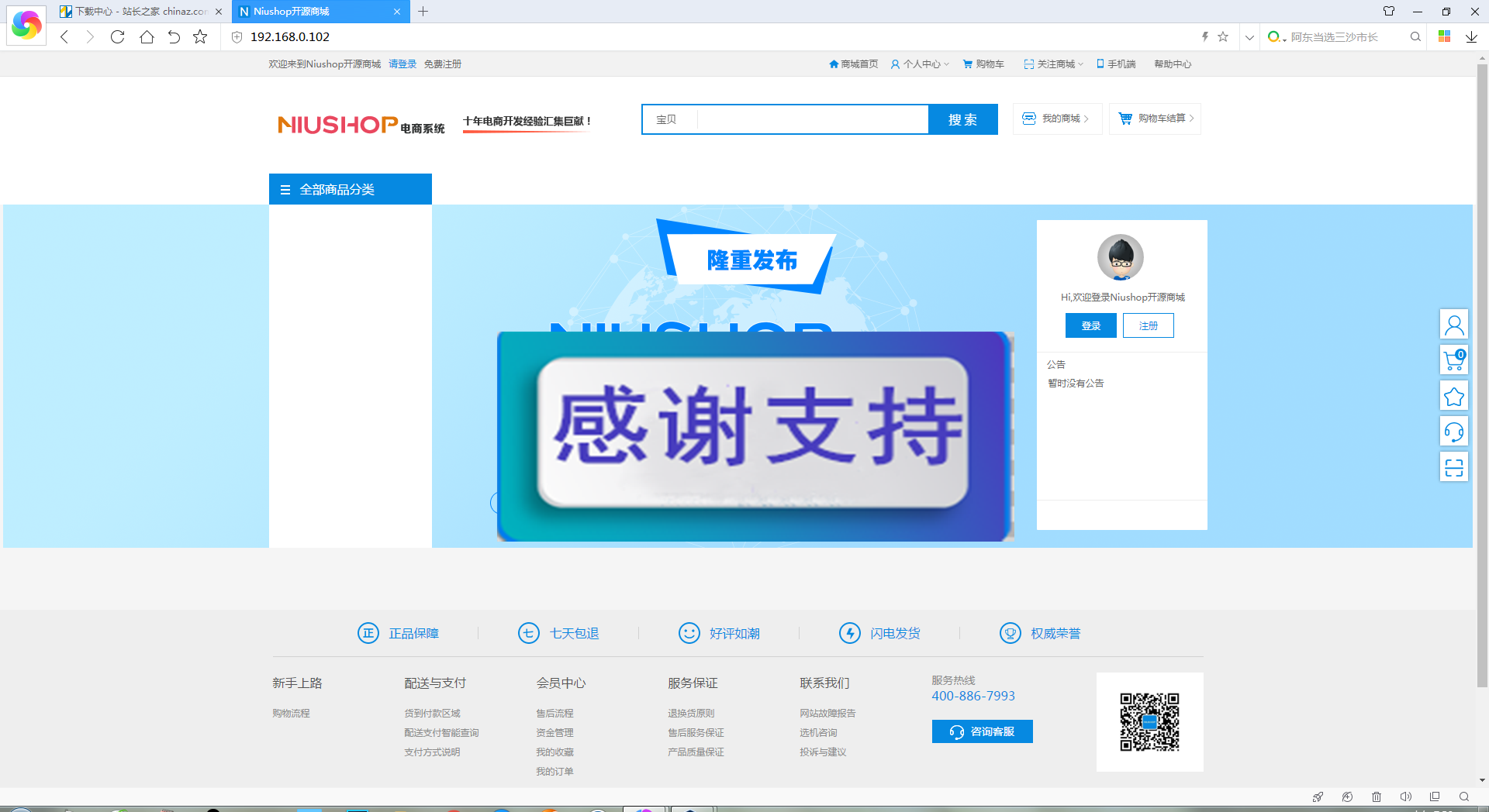Open 我的商城 button

(x=1057, y=119)
